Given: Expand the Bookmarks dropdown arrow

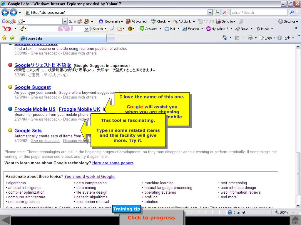Looking at the screenshot, I should 122,21.
